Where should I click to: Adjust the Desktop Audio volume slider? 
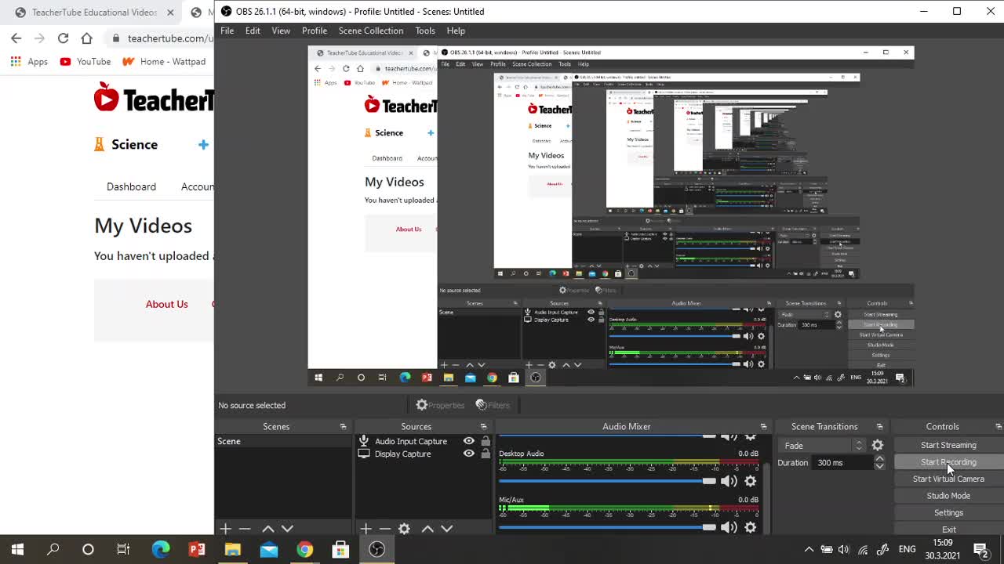709,481
